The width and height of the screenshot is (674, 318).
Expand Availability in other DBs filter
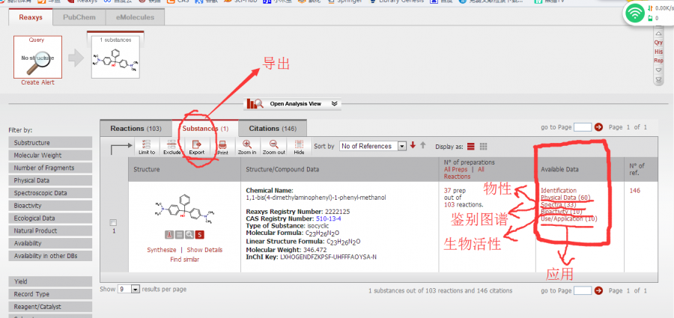(x=50, y=256)
